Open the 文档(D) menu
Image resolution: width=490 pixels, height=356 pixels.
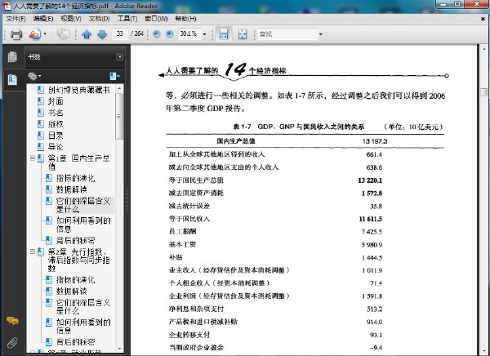[99, 19]
